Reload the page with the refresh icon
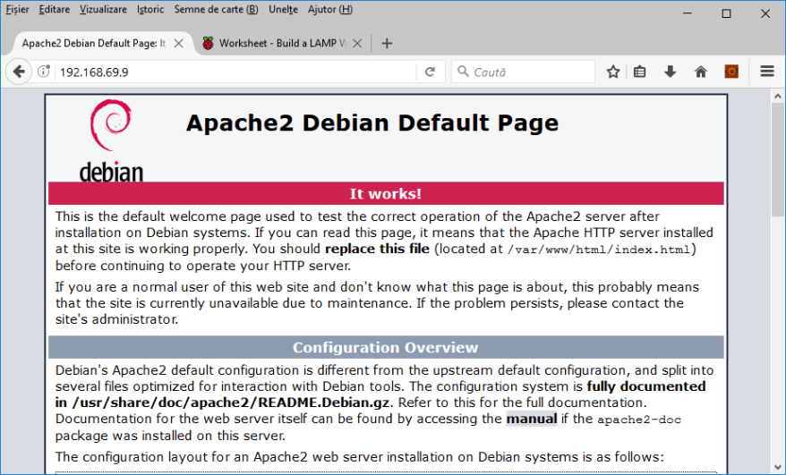 pos(430,72)
